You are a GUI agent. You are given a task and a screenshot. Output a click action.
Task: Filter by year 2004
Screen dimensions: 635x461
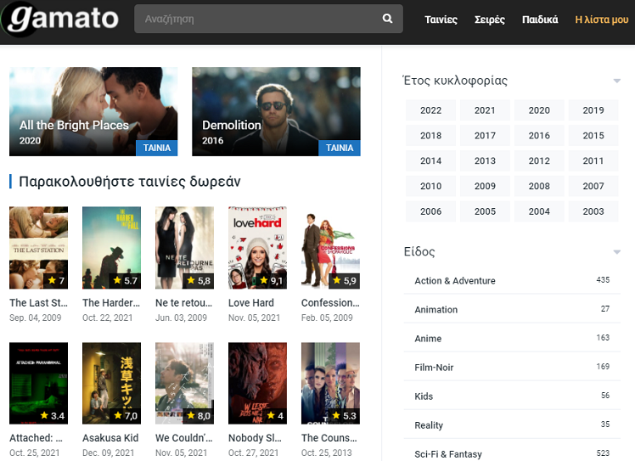pos(539,211)
